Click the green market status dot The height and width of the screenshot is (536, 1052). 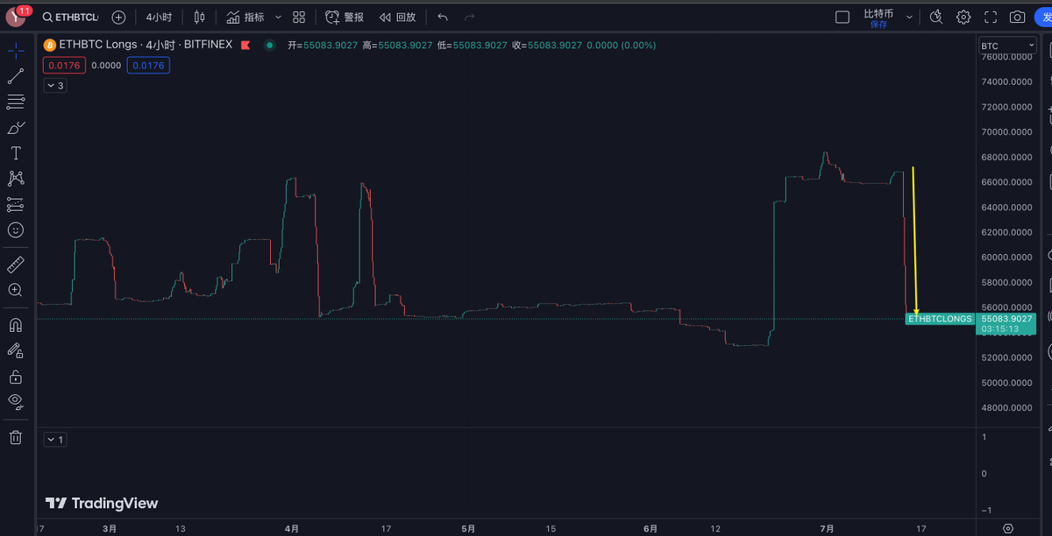[268, 45]
